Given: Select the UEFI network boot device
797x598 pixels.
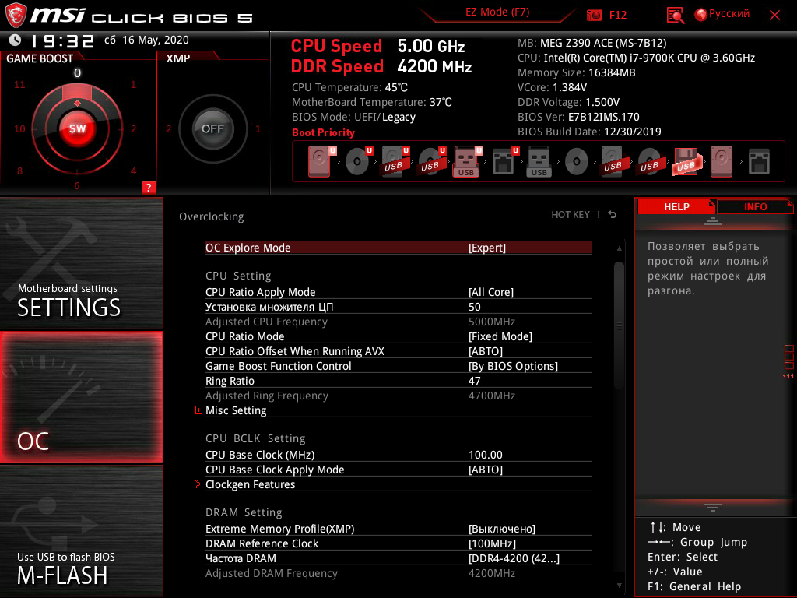Looking at the screenshot, I should [x=504, y=161].
